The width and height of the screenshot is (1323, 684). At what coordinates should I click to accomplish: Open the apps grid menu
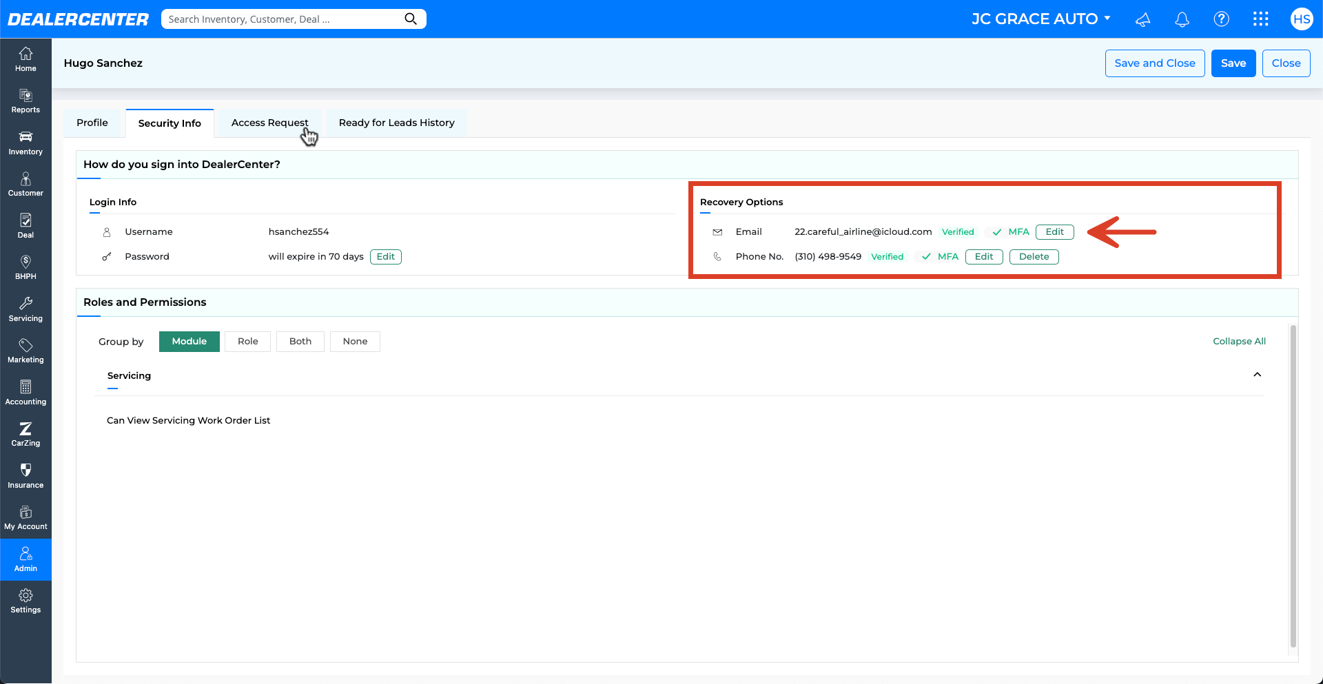click(1260, 19)
